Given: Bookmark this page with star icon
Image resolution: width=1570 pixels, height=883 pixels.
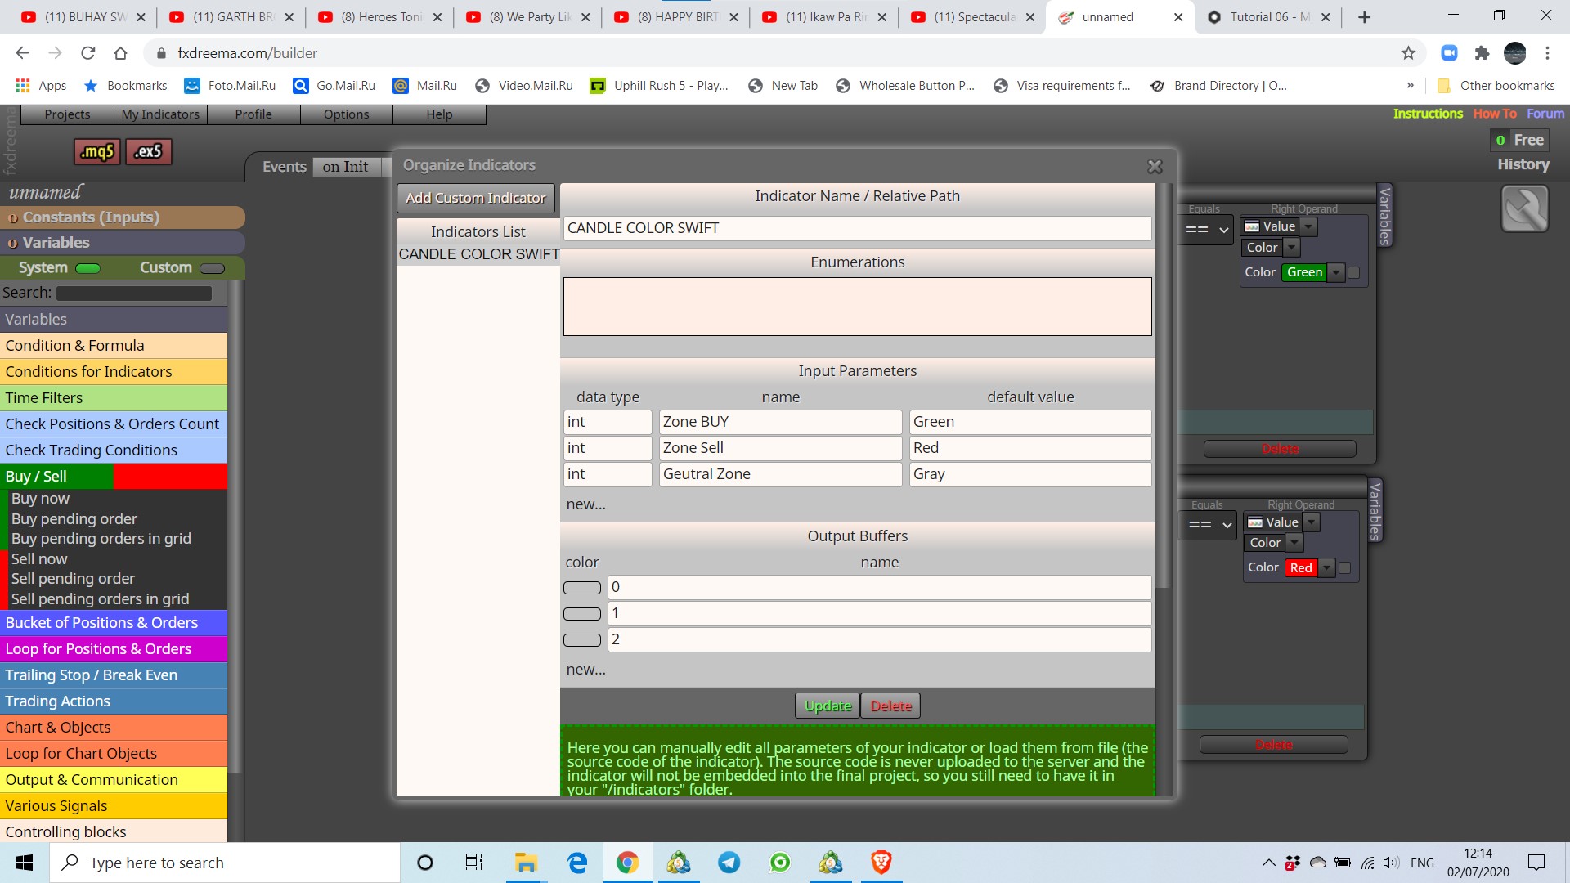Looking at the screenshot, I should coord(1408,53).
